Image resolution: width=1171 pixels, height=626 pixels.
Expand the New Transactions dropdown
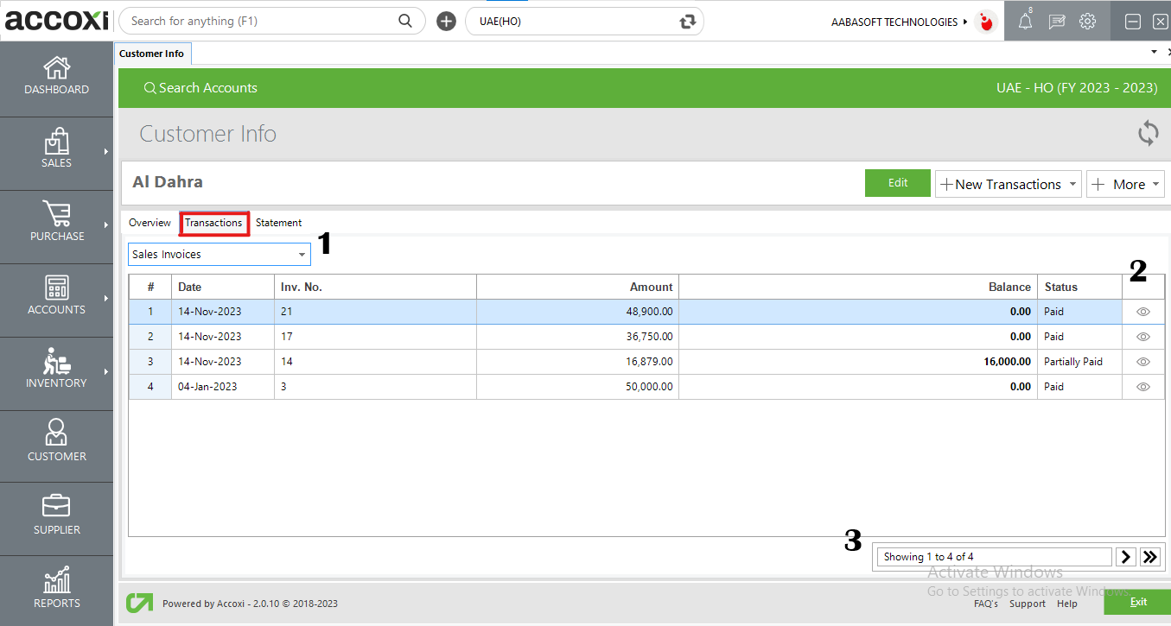(1008, 184)
